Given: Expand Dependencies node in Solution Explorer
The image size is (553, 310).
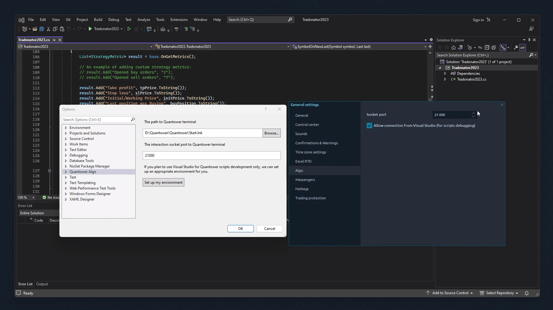Looking at the screenshot, I should [x=445, y=73].
